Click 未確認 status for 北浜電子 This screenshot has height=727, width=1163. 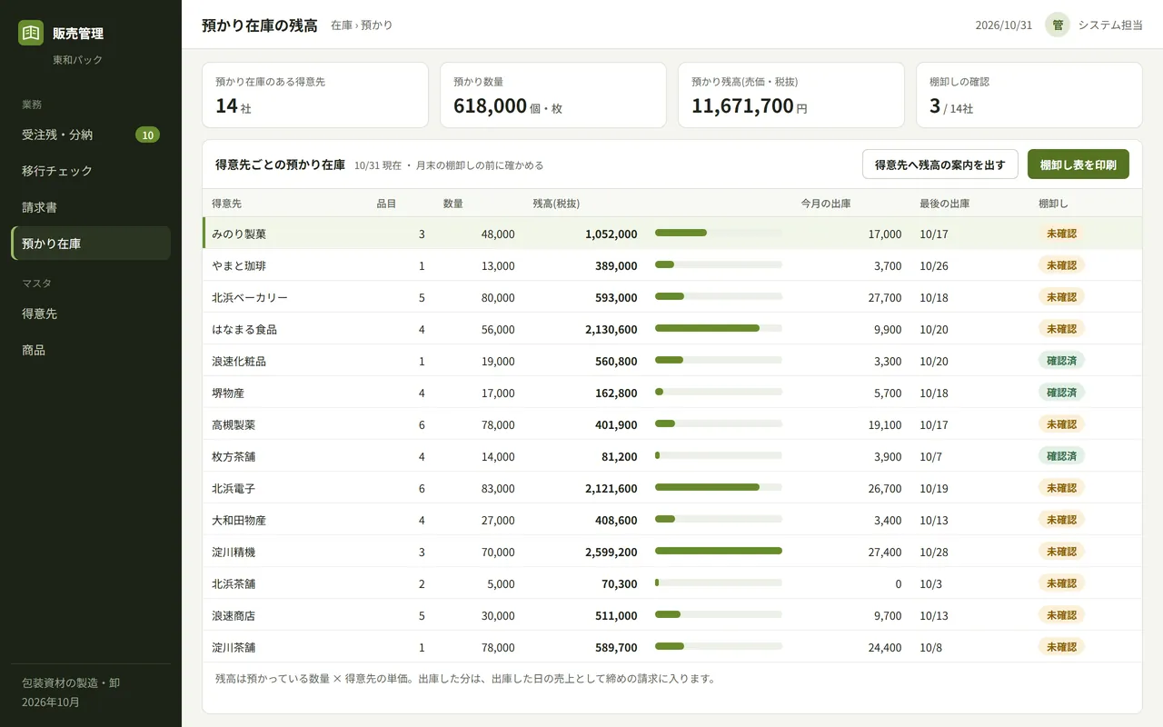pos(1061,488)
